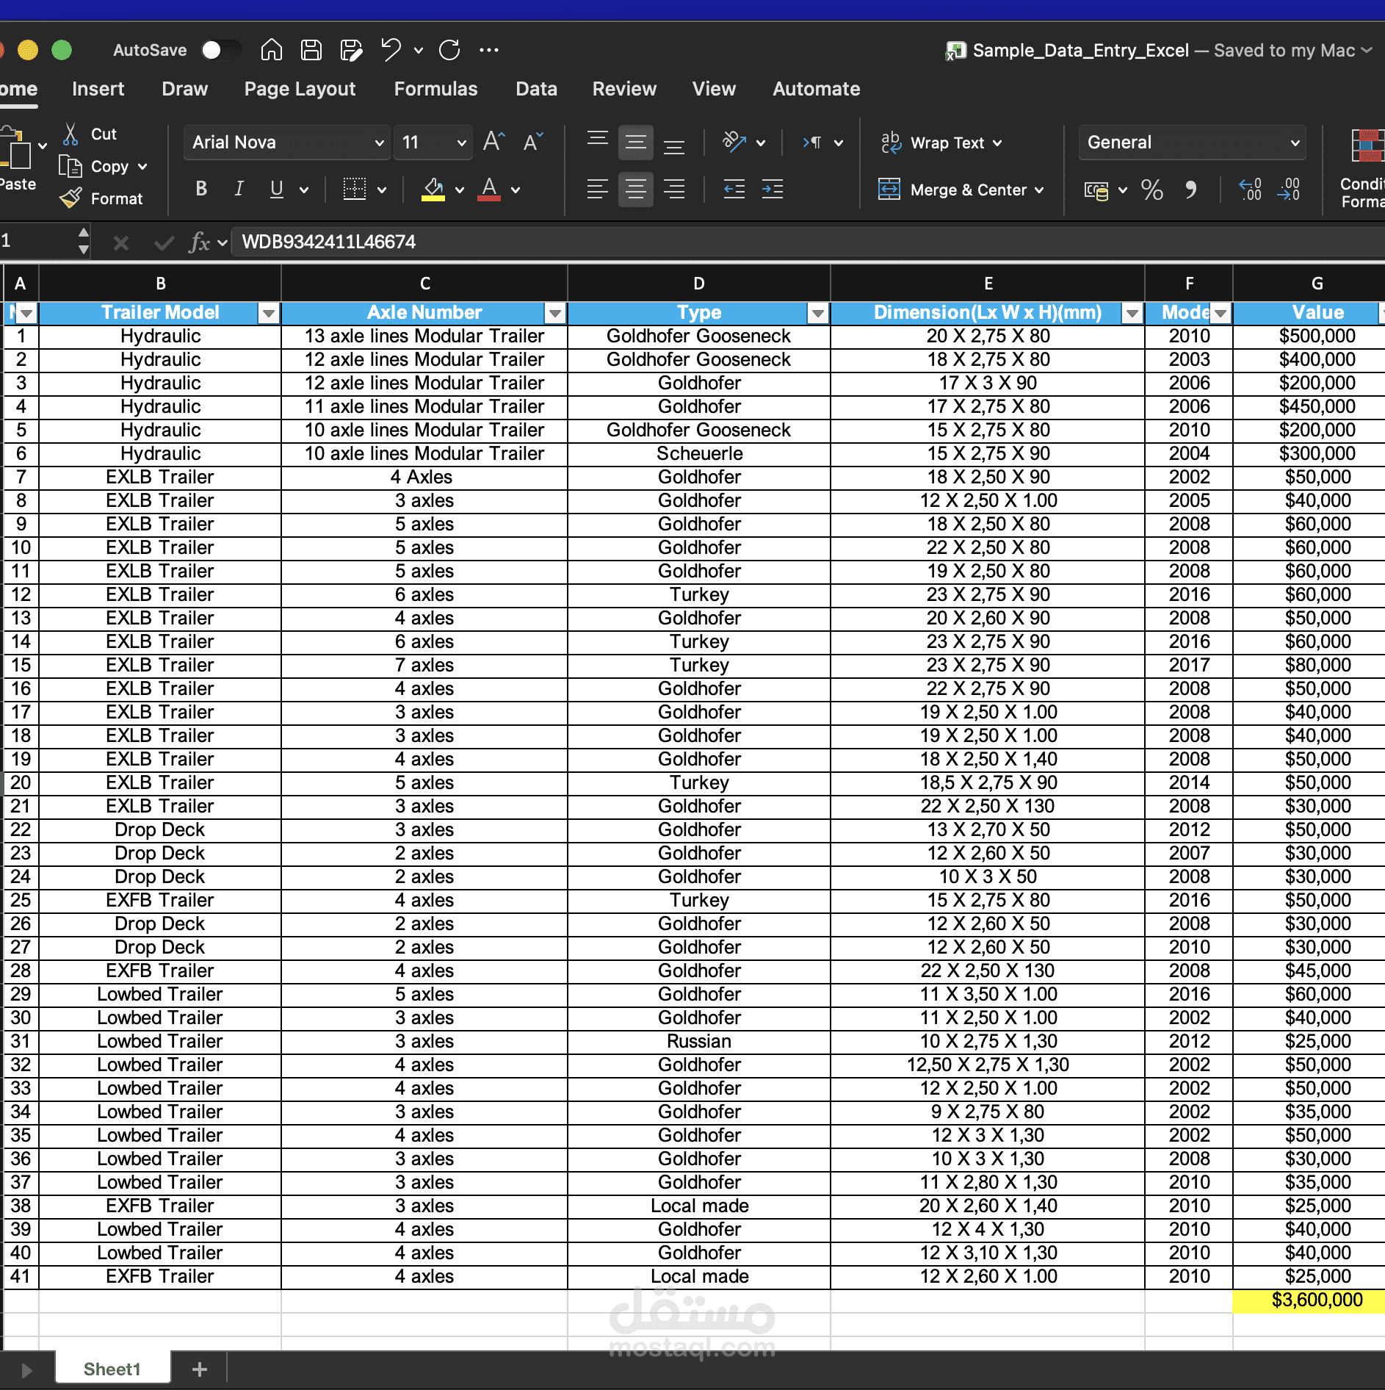Click the Cut scissors icon

(70, 134)
